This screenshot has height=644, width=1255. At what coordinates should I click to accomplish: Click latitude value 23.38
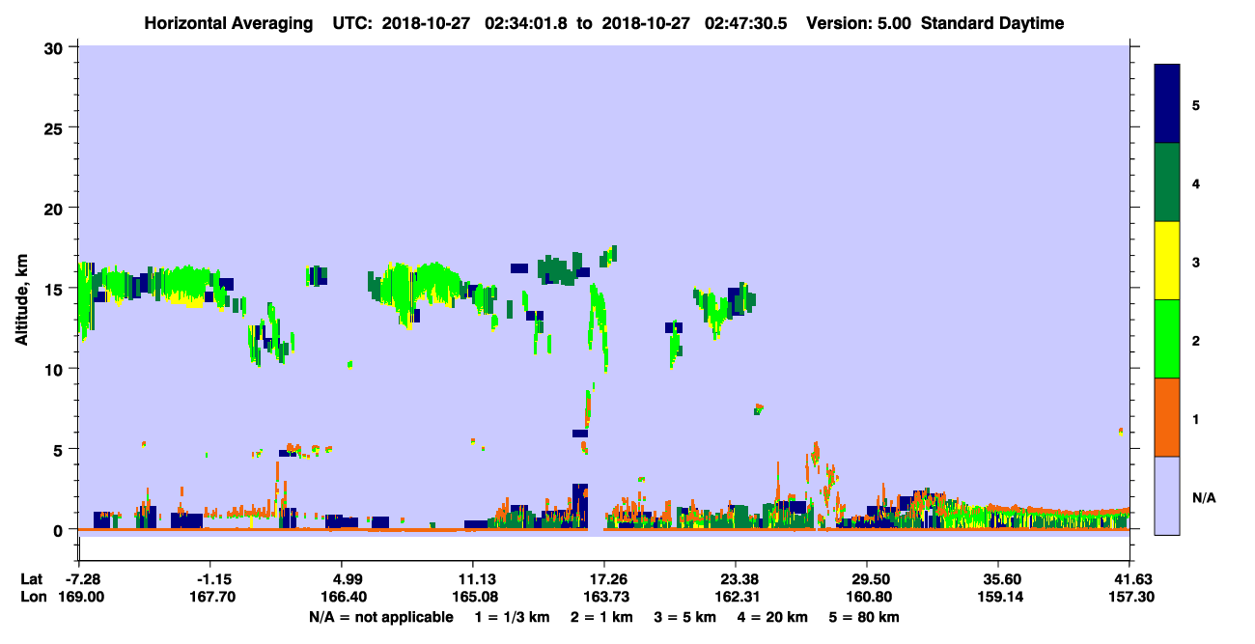pyautogui.click(x=736, y=579)
